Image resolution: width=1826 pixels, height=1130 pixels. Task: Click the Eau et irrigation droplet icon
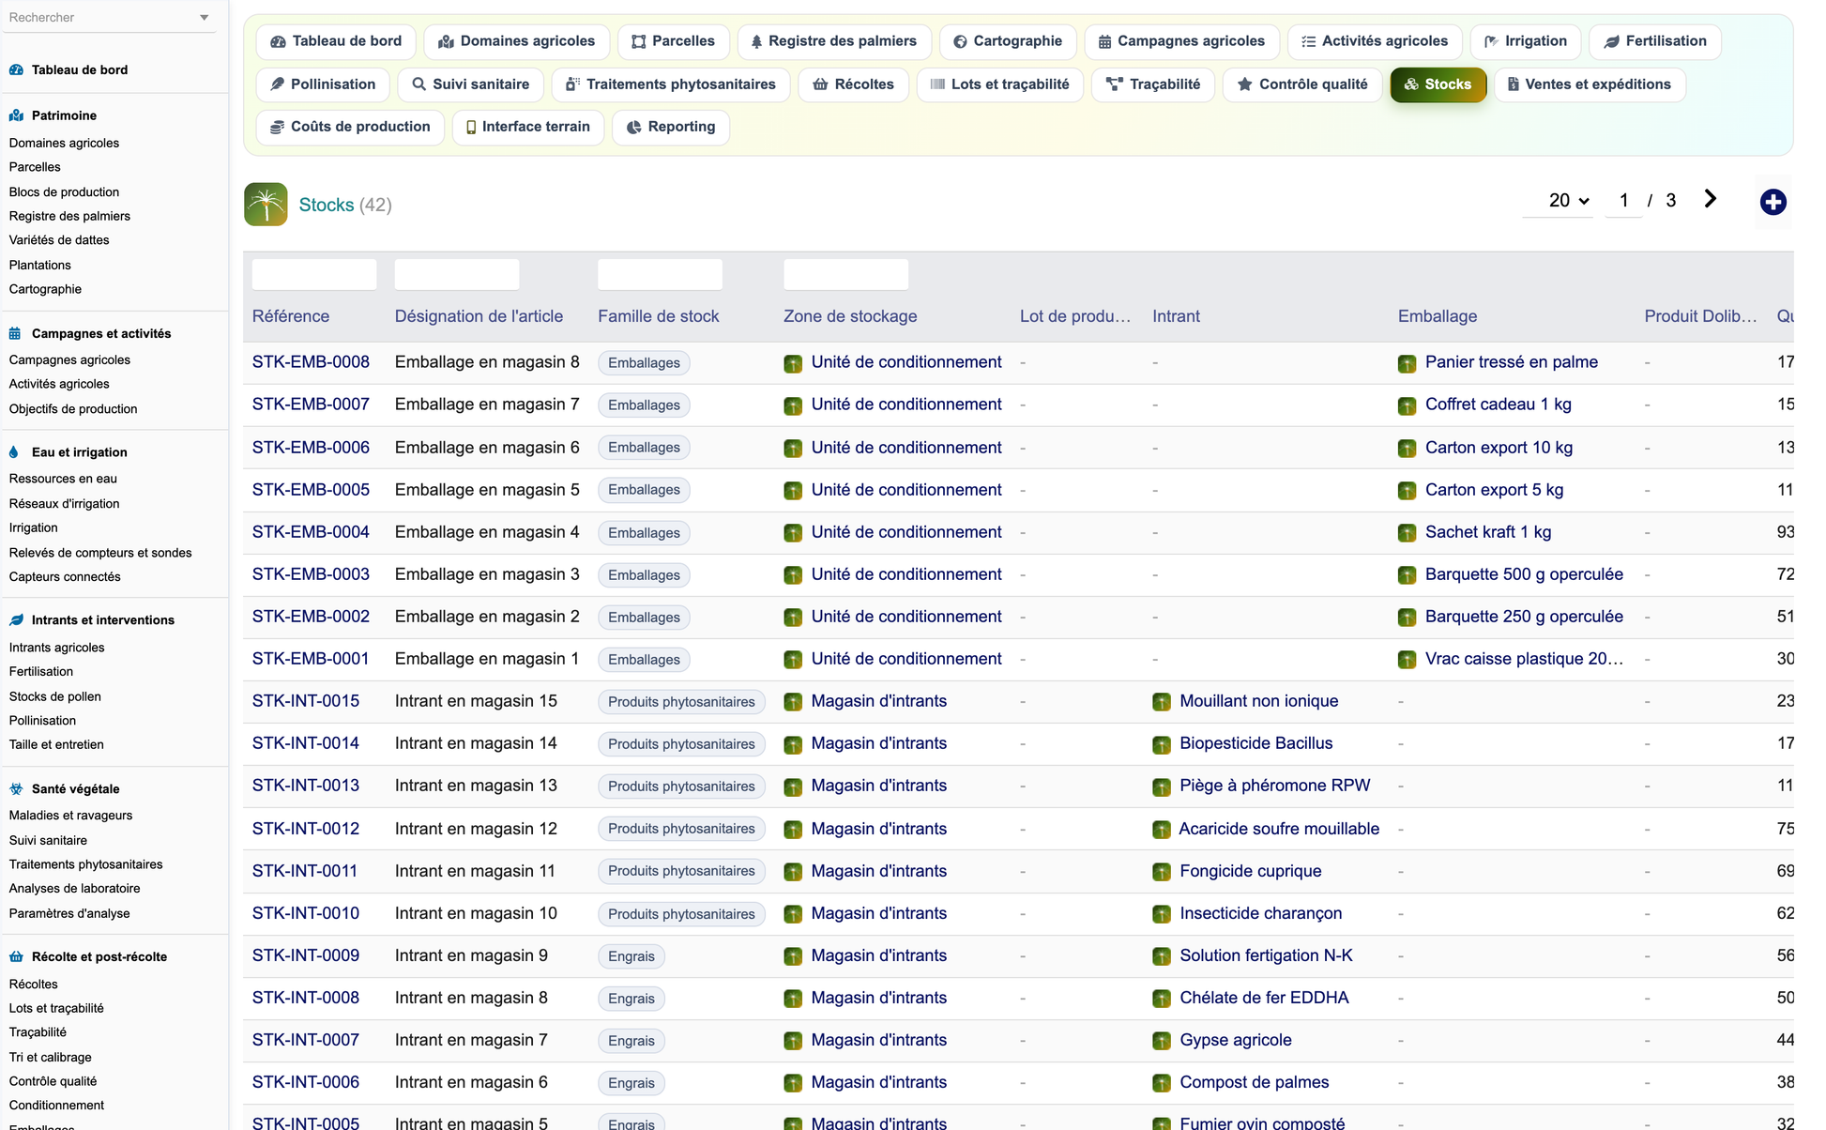click(14, 451)
